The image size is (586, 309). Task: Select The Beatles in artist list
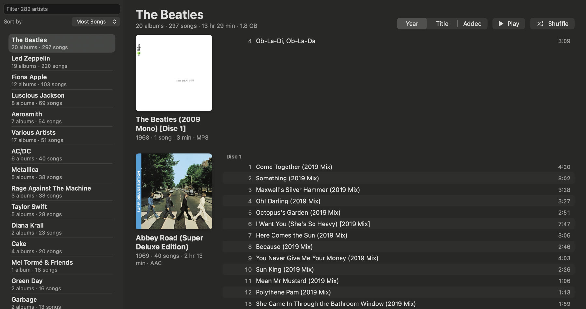pyautogui.click(x=62, y=43)
